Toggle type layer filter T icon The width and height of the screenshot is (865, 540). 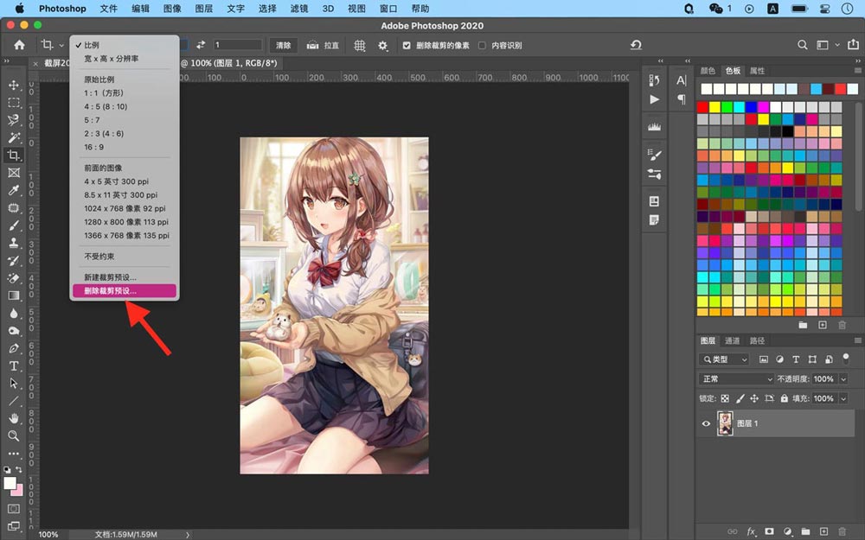coord(796,359)
